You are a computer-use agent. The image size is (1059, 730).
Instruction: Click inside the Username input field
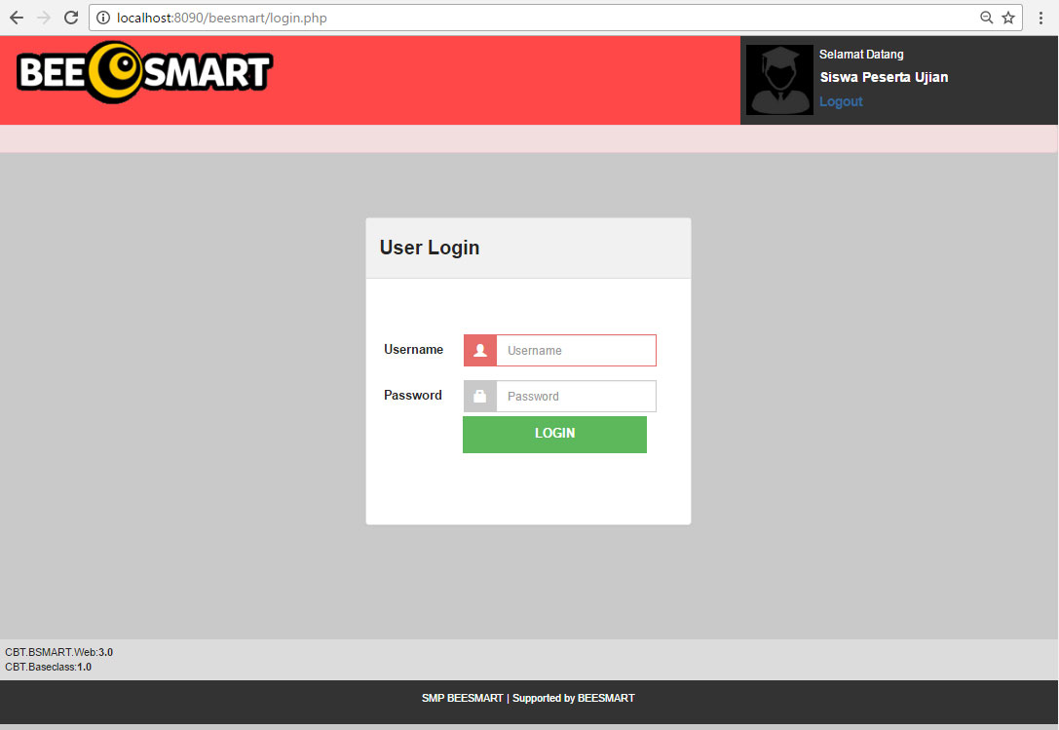coord(575,349)
